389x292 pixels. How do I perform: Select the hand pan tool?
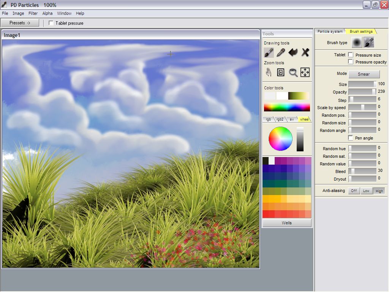point(269,72)
